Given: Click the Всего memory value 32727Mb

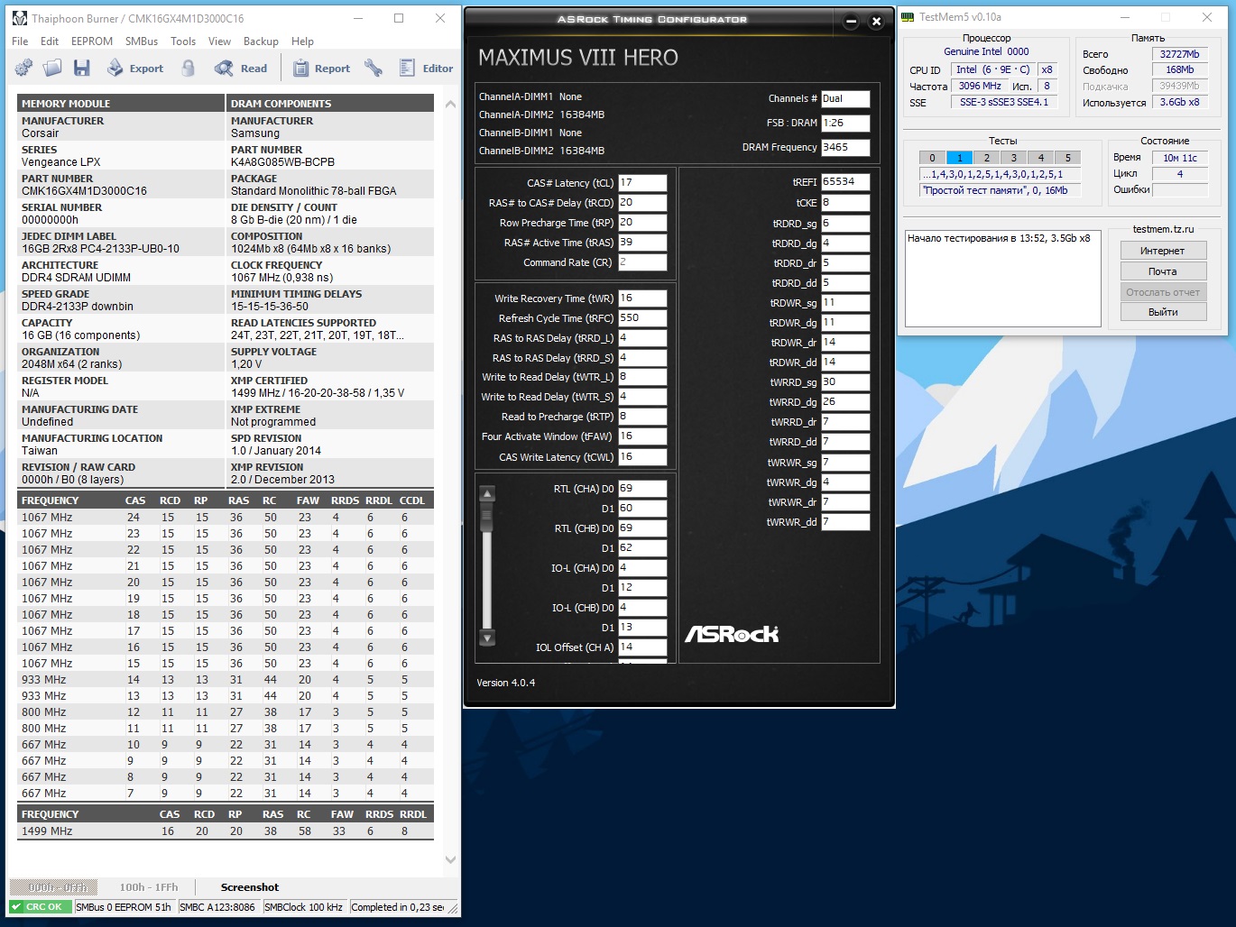Looking at the screenshot, I should (x=1180, y=54).
